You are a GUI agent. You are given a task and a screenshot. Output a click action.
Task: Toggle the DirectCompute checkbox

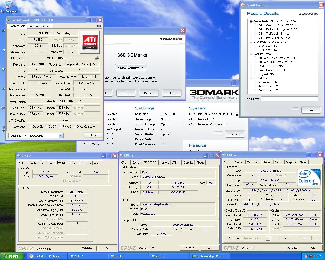[75, 127]
